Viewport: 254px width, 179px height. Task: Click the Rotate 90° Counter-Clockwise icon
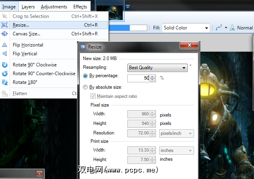4,74
